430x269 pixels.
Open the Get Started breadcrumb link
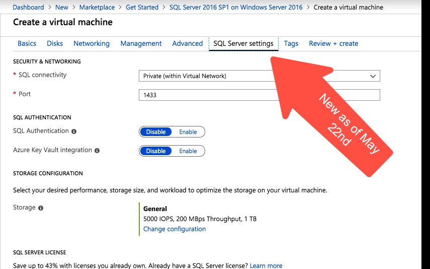click(142, 7)
